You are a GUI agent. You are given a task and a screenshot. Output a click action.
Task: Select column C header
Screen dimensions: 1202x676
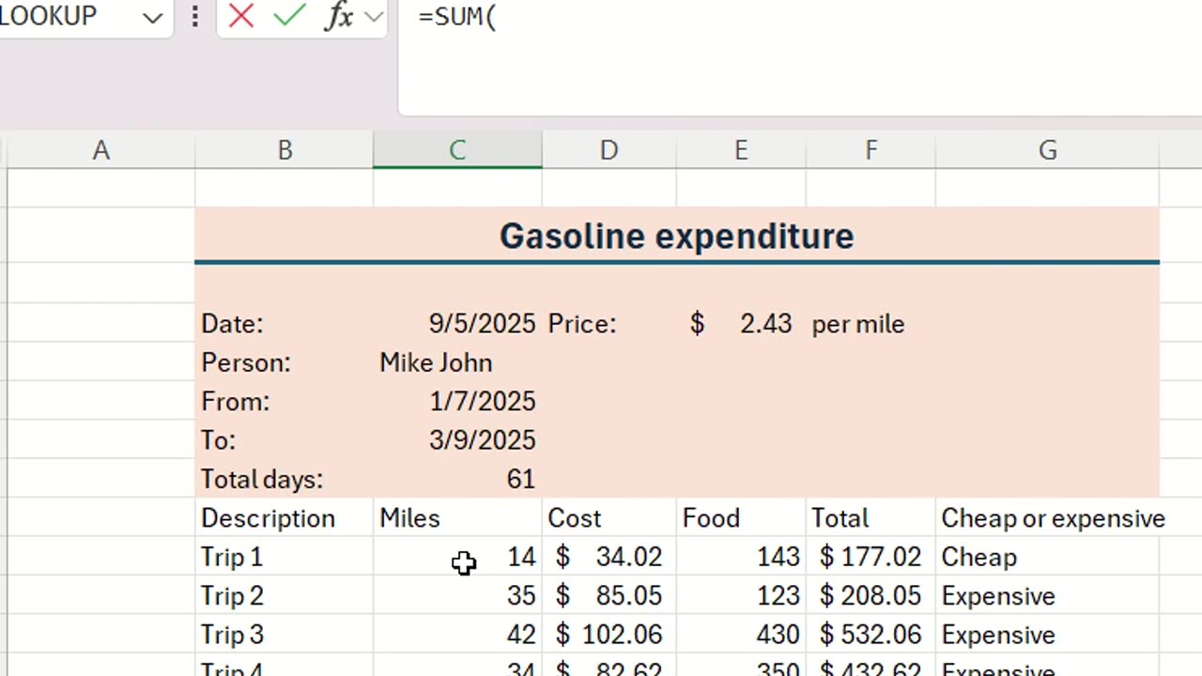pyautogui.click(x=457, y=150)
